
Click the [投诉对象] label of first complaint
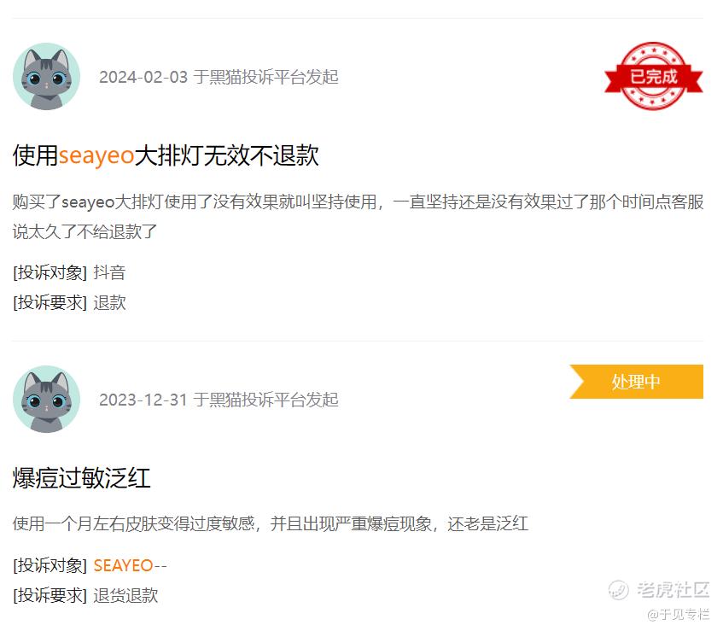[50, 272]
